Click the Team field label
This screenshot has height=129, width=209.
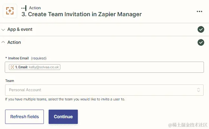(x=10, y=81)
